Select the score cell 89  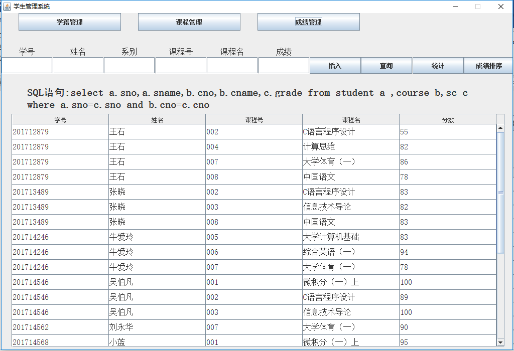point(448,297)
